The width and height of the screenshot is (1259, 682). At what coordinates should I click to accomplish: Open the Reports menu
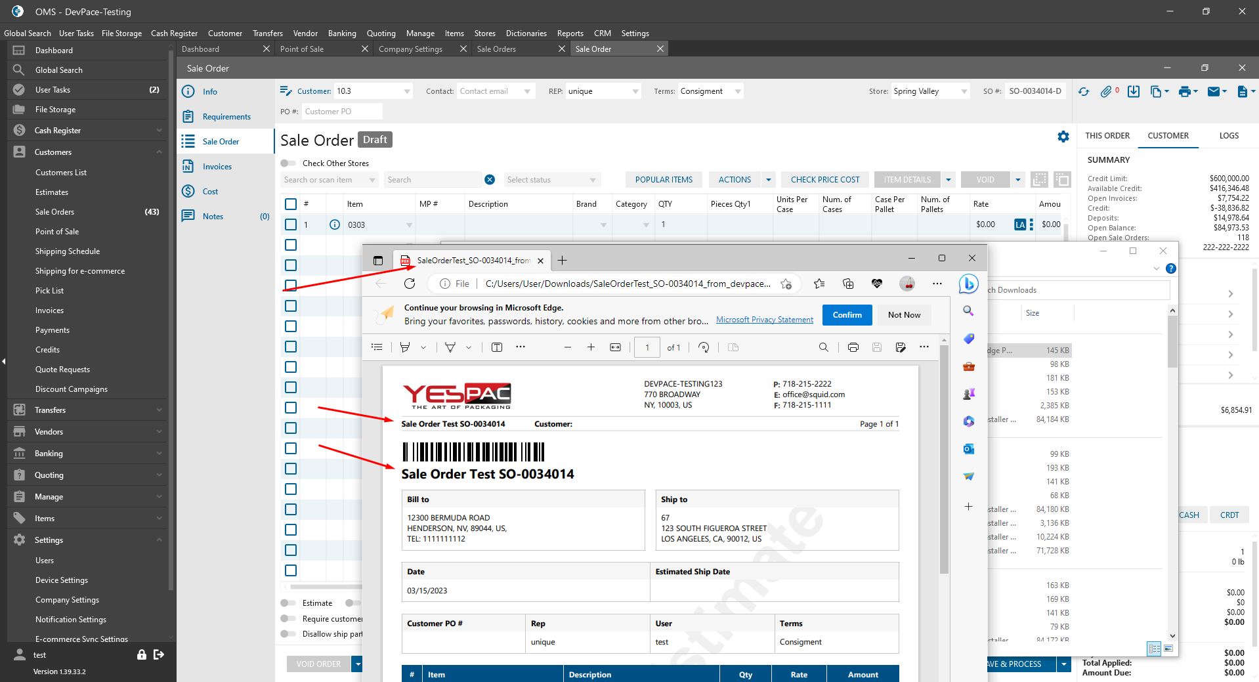coord(570,33)
